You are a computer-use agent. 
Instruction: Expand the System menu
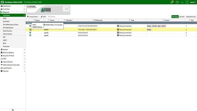pos(13,49)
